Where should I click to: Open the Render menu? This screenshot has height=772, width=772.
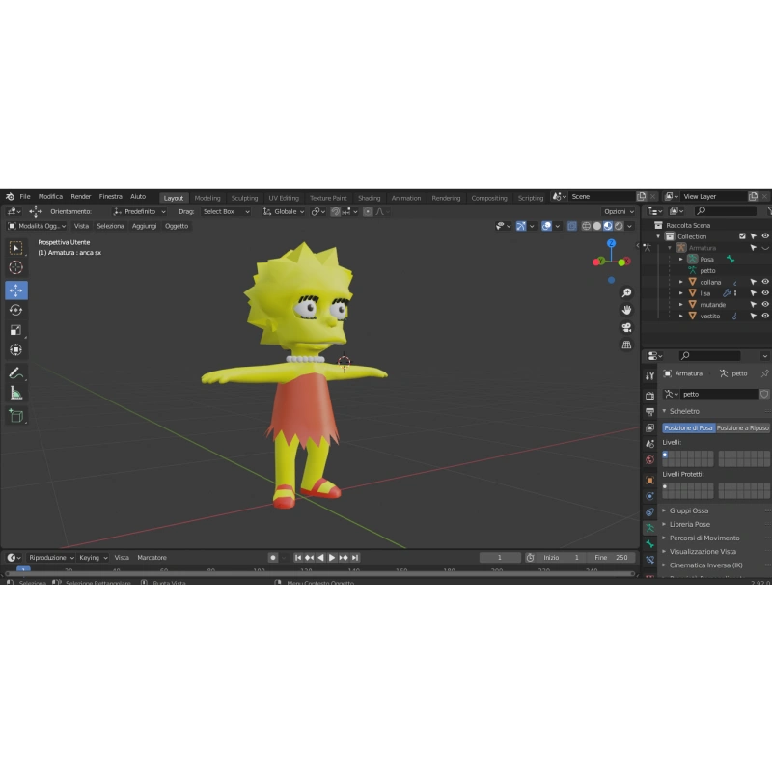81,197
